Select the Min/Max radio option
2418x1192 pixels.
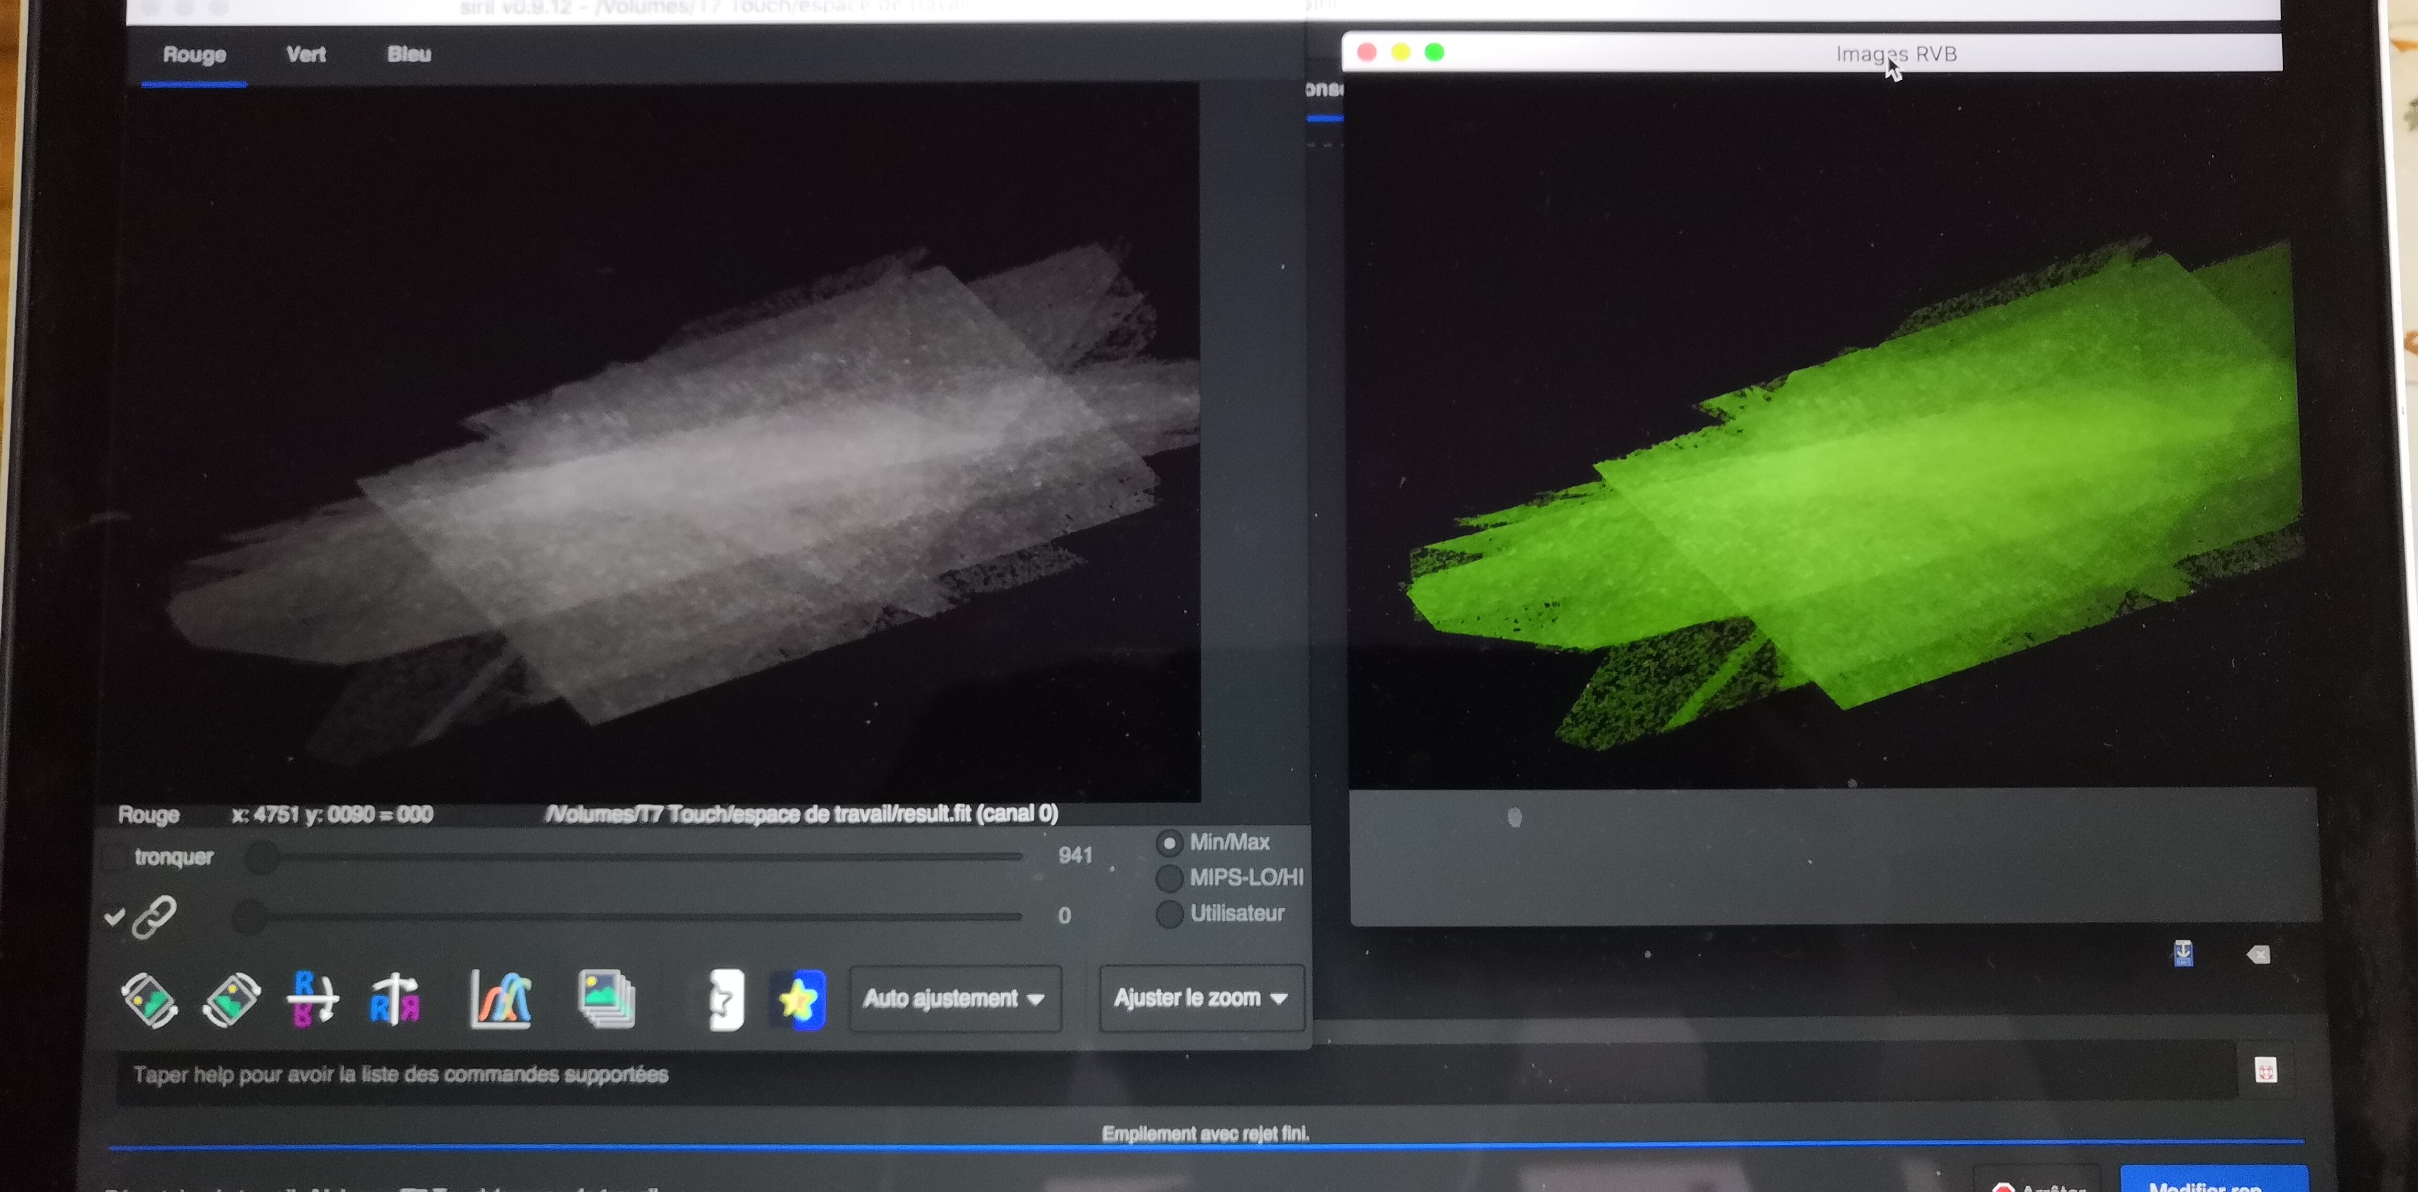coord(1169,843)
